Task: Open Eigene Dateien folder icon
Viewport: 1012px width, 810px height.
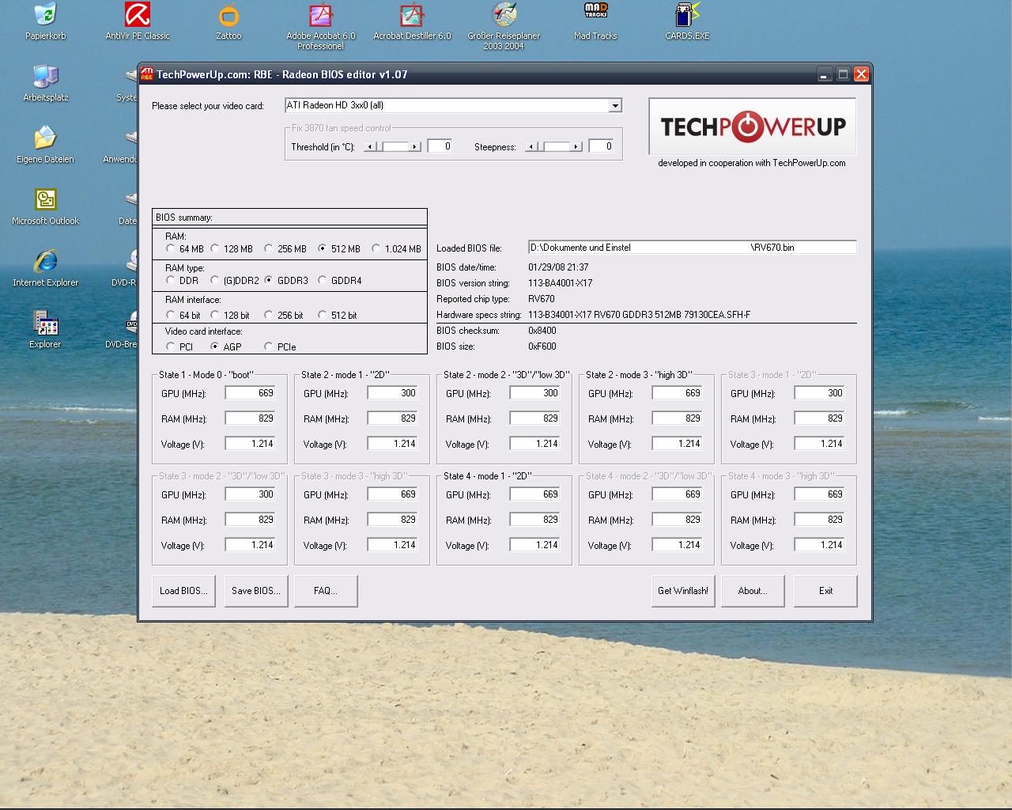Action: 45,145
